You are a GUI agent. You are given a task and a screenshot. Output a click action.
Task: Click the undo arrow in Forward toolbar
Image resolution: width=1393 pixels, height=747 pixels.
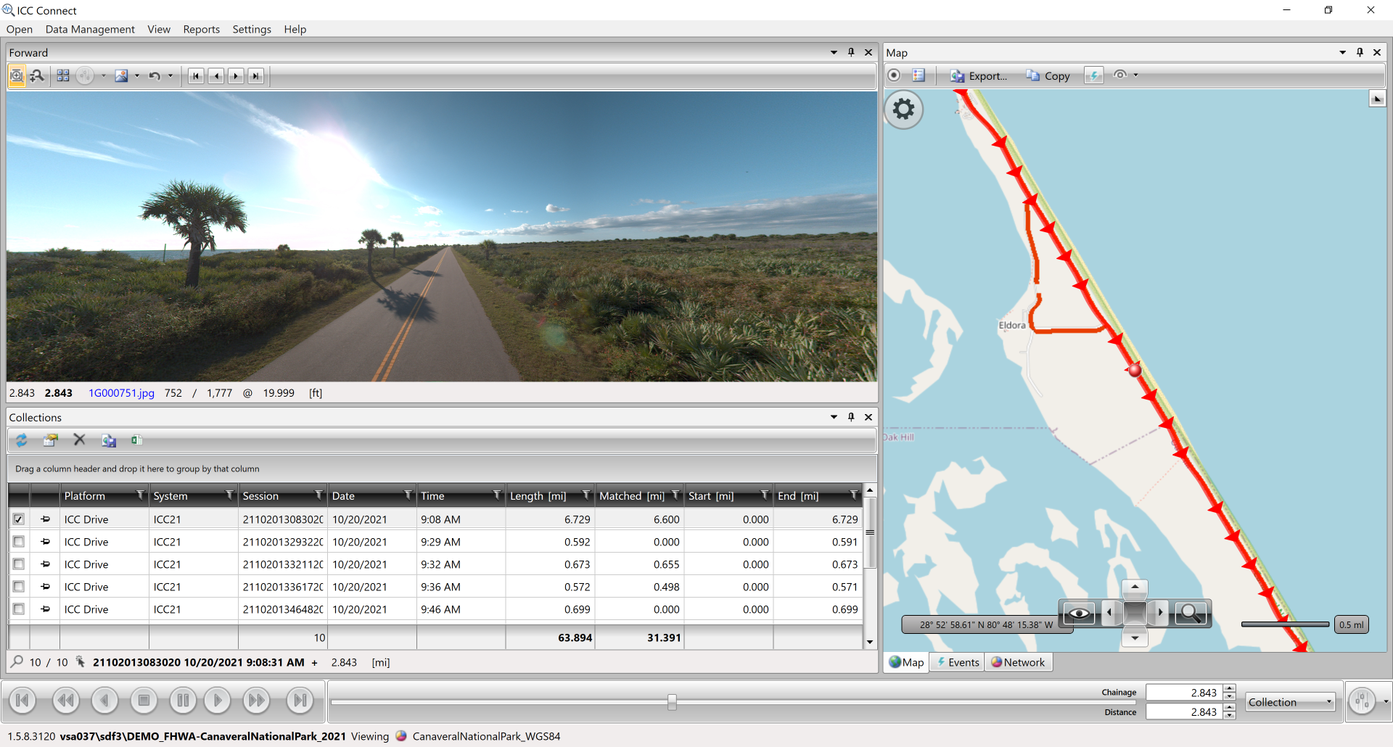[x=155, y=76]
